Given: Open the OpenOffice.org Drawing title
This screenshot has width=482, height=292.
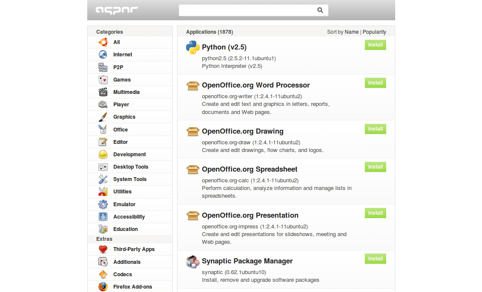Looking at the screenshot, I should (x=242, y=131).
